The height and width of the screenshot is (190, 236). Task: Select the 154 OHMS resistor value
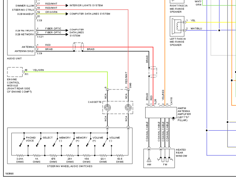[86, 160]
